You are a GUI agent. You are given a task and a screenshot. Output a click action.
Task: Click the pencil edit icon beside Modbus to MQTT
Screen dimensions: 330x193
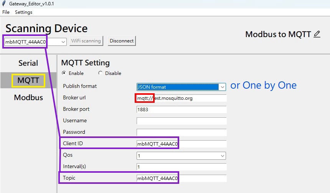317,34
